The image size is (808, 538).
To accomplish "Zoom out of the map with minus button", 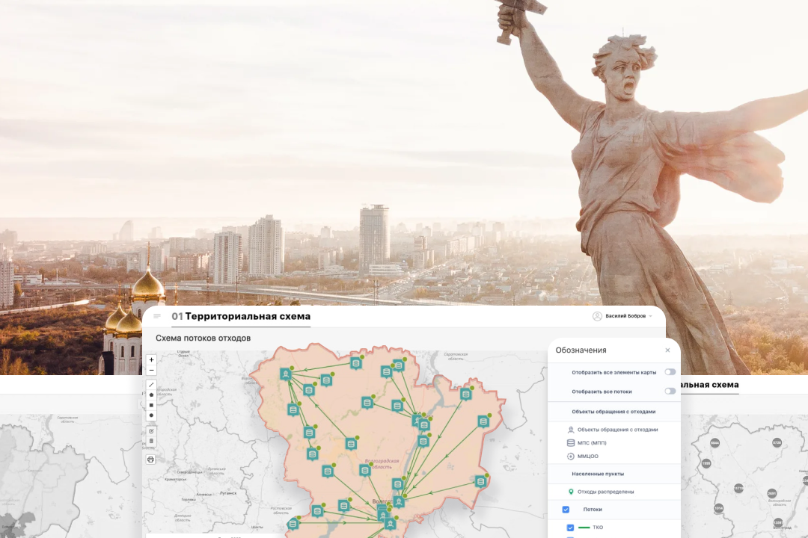I will 151,370.
